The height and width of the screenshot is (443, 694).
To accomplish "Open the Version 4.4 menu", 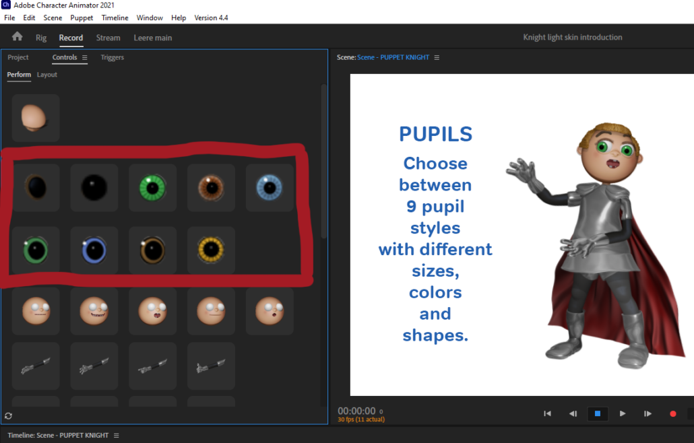I will [211, 18].
